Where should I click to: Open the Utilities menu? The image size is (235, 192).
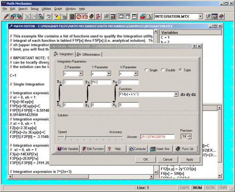click(46, 9)
